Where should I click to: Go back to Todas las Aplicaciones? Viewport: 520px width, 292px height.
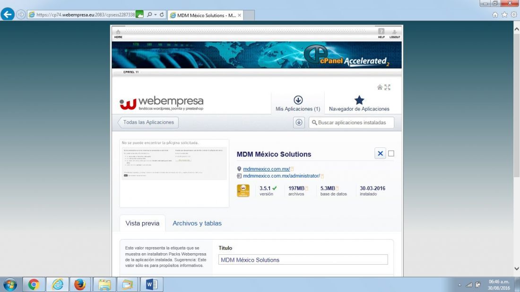(148, 122)
